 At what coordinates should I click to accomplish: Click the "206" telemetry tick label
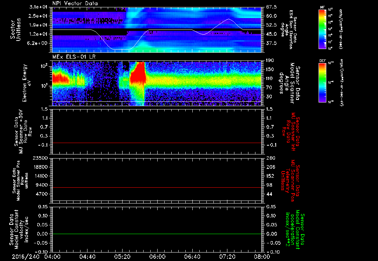[x=270, y=167]
